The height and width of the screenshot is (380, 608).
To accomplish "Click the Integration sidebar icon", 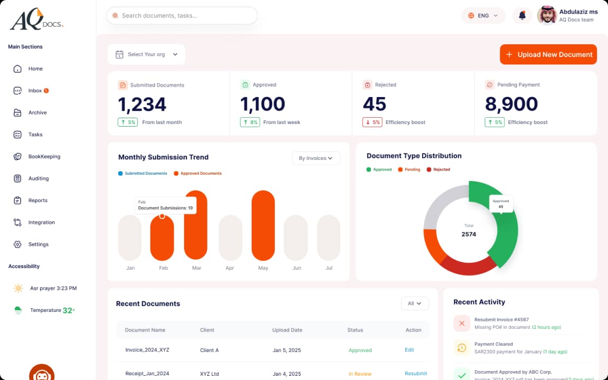I will coord(18,222).
